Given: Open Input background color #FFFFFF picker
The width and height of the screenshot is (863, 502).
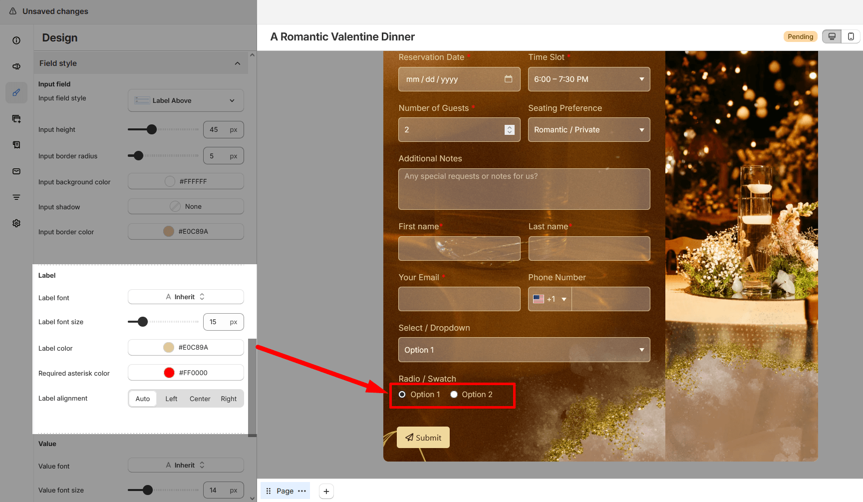Looking at the screenshot, I should pos(186,181).
